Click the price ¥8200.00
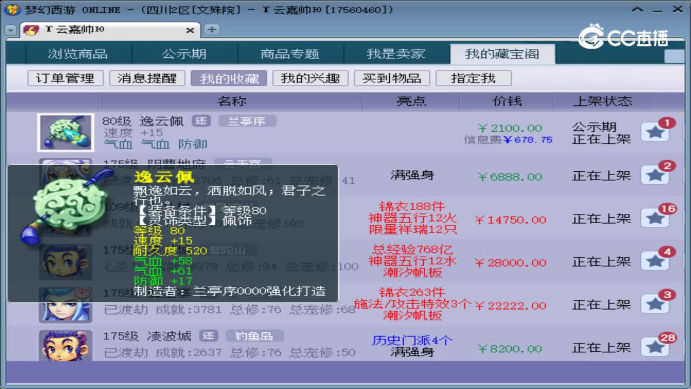The height and width of the screenshot is (389, 691). (510, 349)
